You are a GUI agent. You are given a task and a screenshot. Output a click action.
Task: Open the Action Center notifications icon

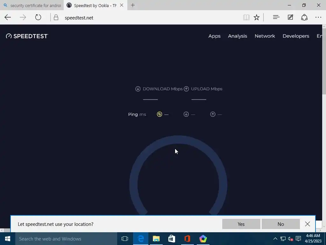[298, 239]
